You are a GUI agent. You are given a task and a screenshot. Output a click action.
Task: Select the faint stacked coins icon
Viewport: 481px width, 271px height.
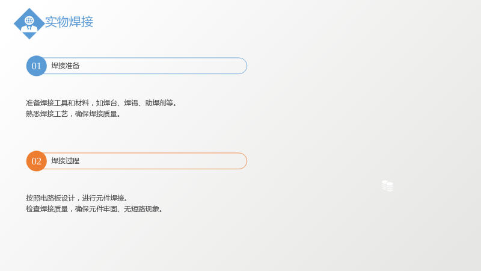387,185
